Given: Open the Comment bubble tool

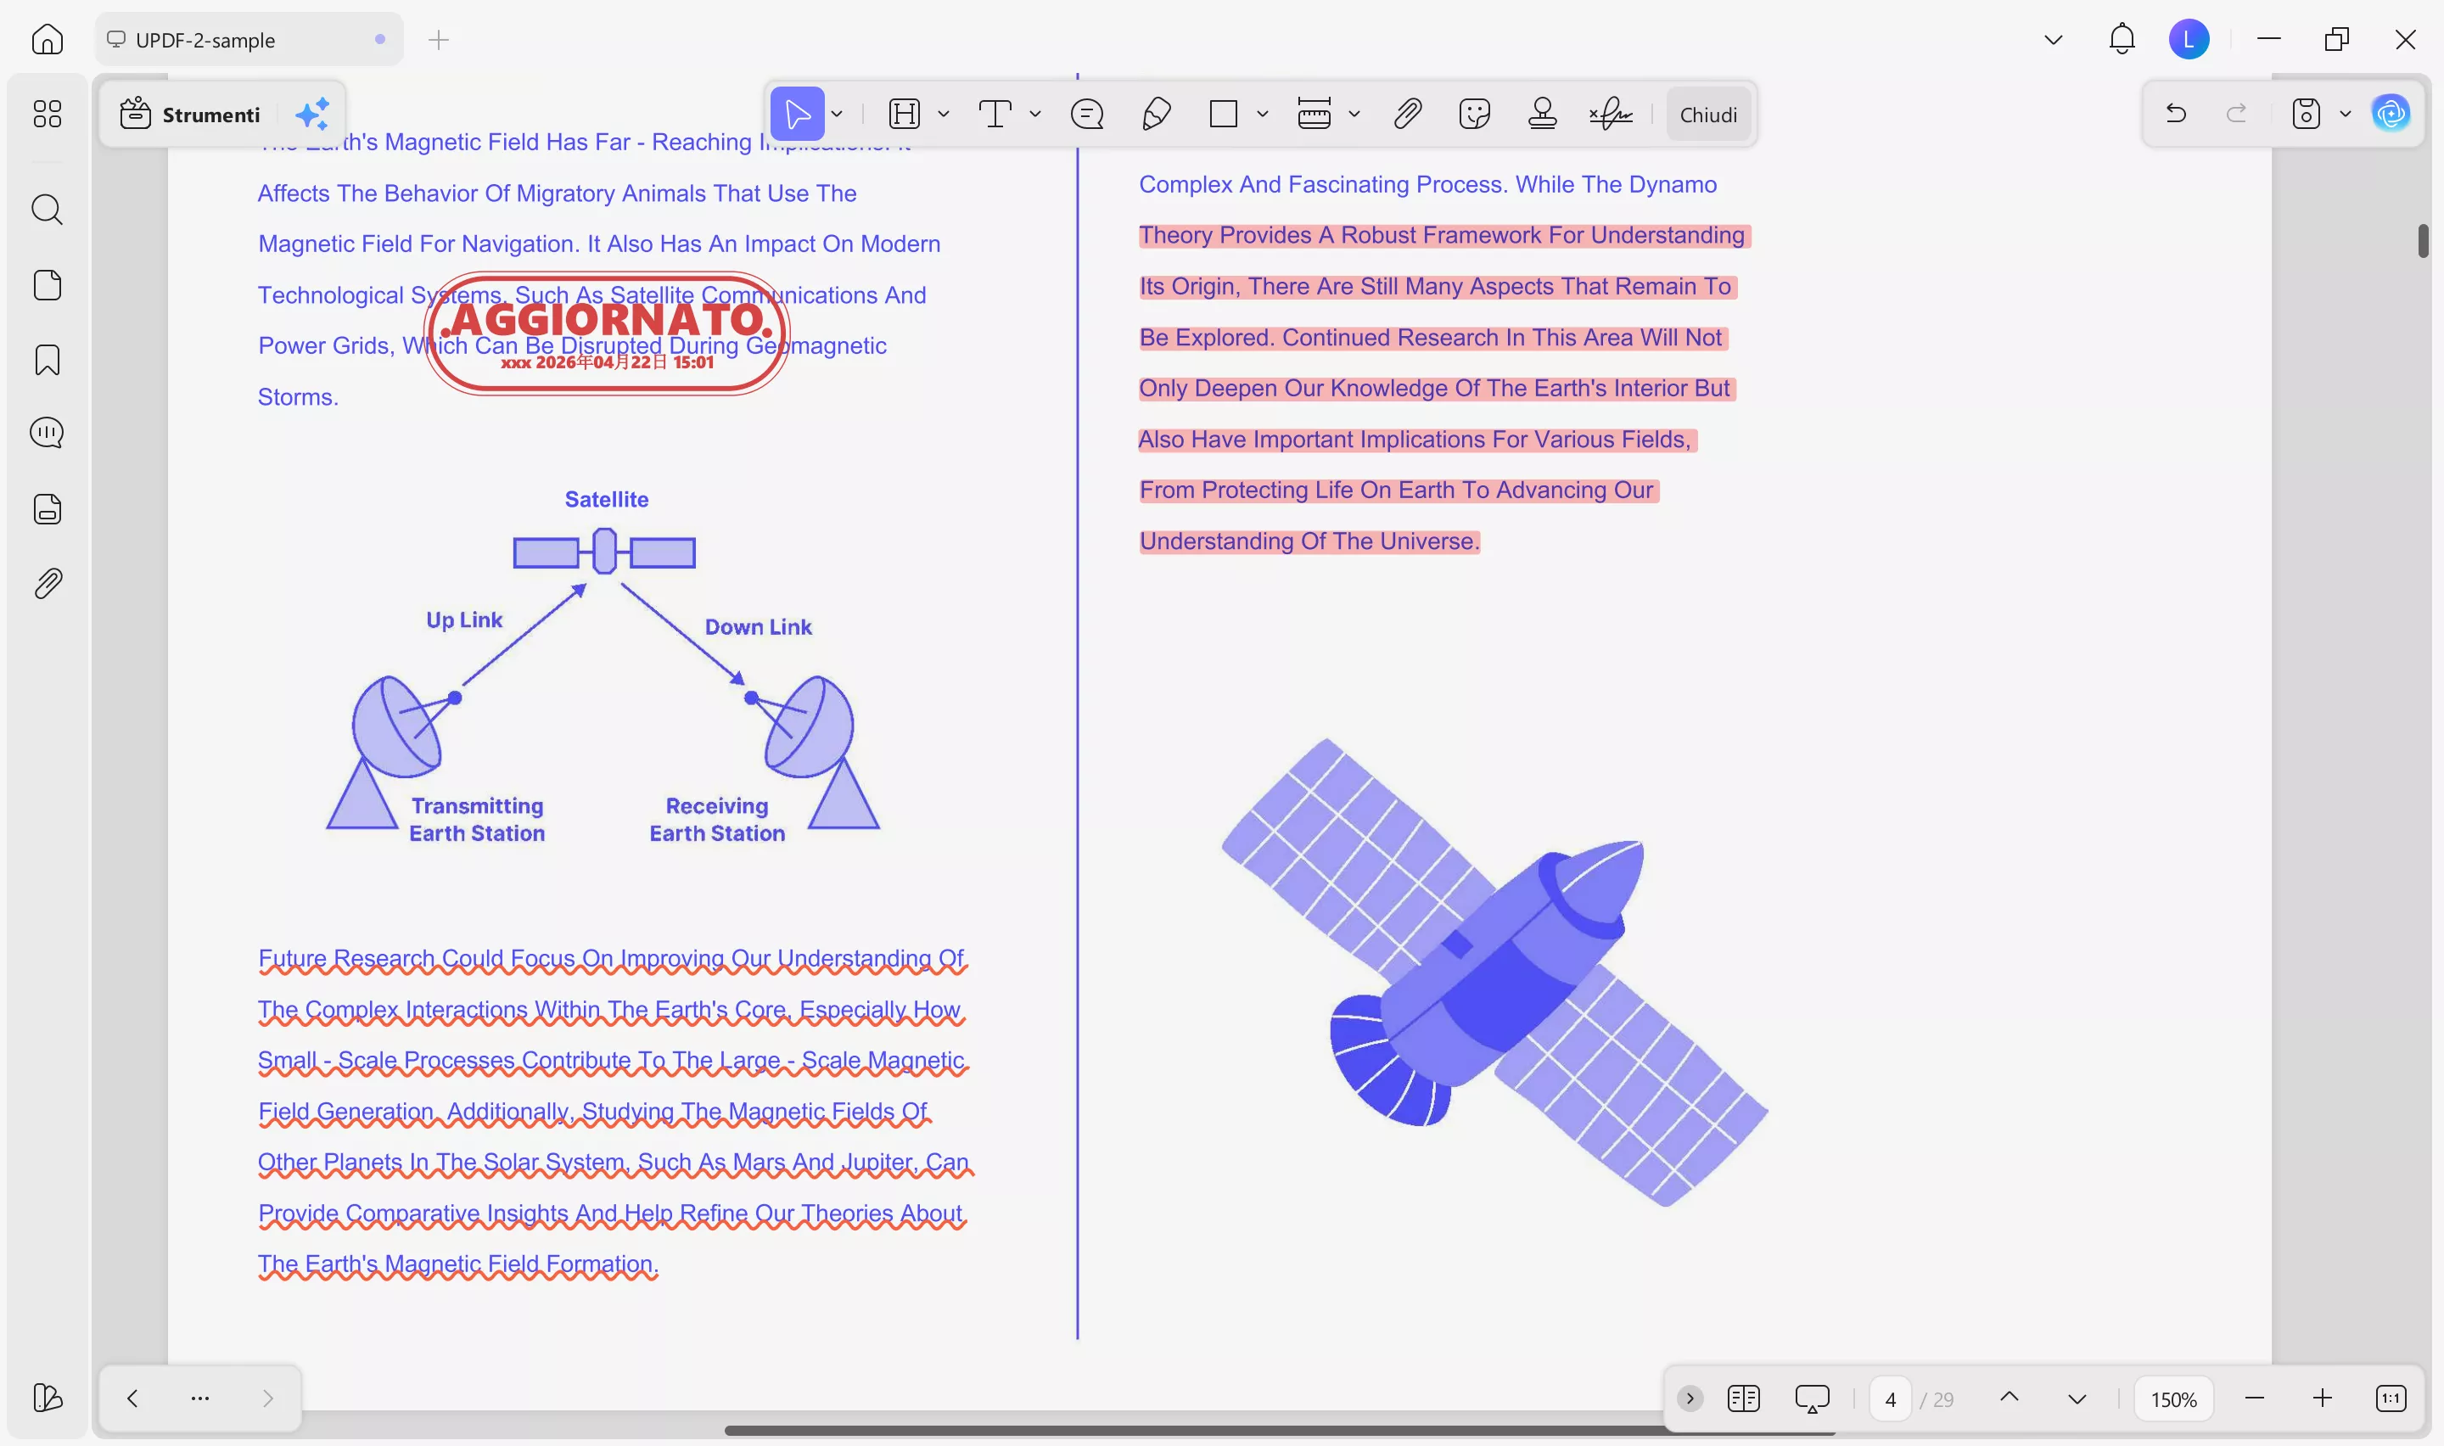Looking at the screenshot, I should (1088, 114).
